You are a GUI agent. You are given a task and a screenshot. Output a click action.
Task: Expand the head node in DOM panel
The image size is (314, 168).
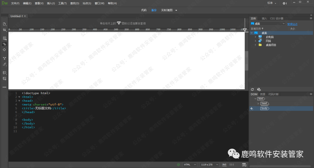click(x=258, y=103)
